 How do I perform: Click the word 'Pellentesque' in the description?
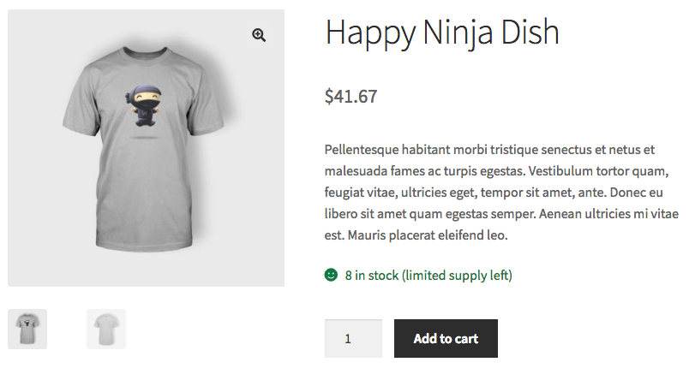click(x=363, y=149)
